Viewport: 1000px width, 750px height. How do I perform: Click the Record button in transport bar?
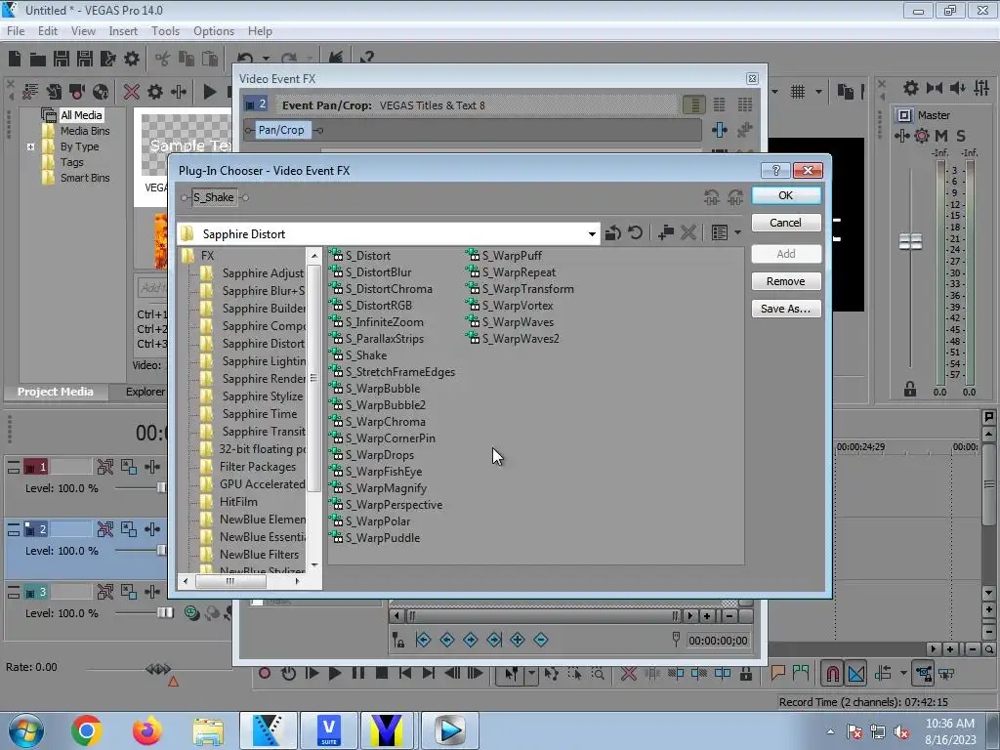265,674
